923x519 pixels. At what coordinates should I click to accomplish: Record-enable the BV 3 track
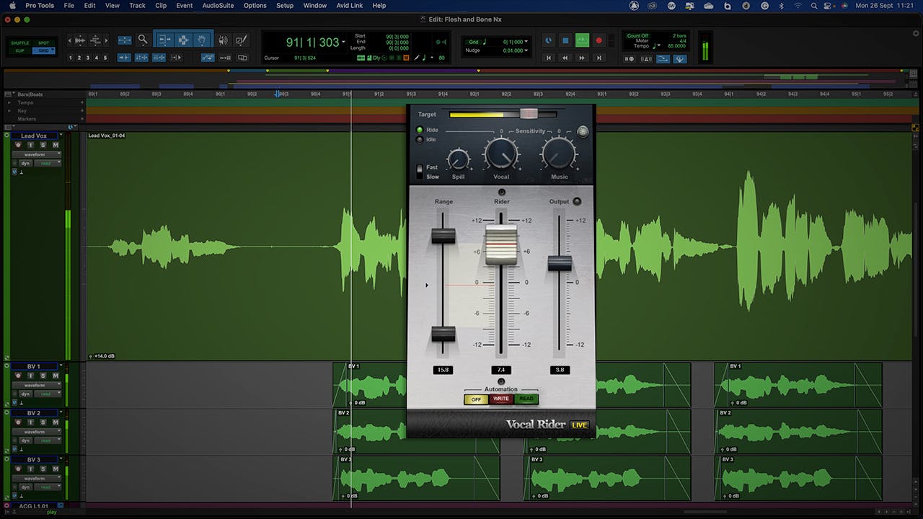click(18, 469)
